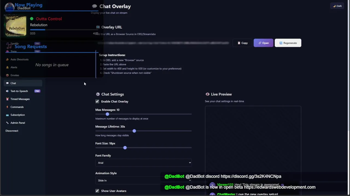Click the Now Playing heading text
Screen dimensions: 350x196
coord(28,5)
